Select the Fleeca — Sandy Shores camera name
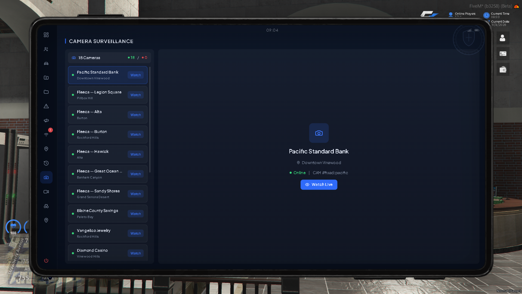The width and height of the screenshot is (522, 294). point(98,191)
